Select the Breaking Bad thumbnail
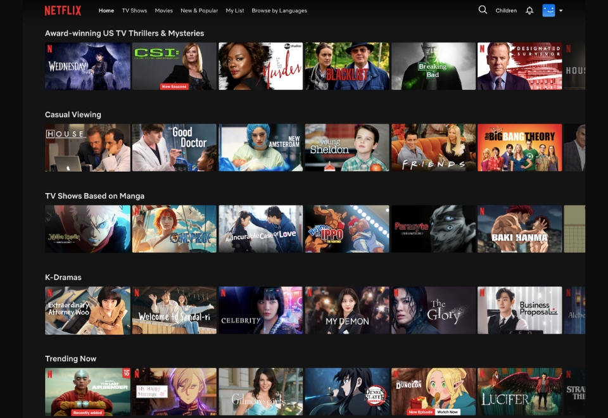 (433, 66)
